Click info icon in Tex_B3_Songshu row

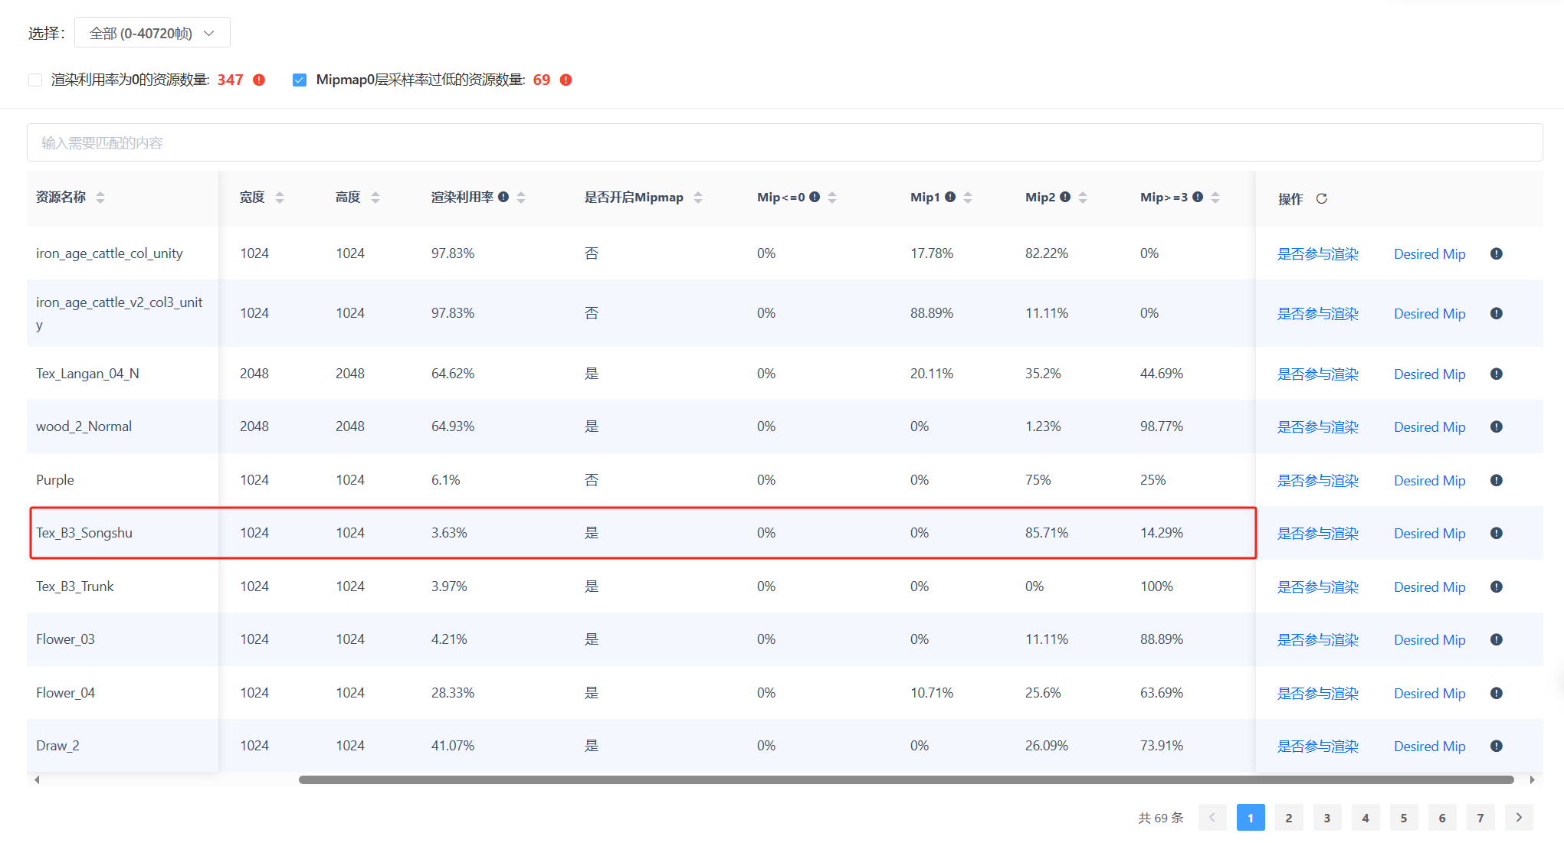(1496, 533)
